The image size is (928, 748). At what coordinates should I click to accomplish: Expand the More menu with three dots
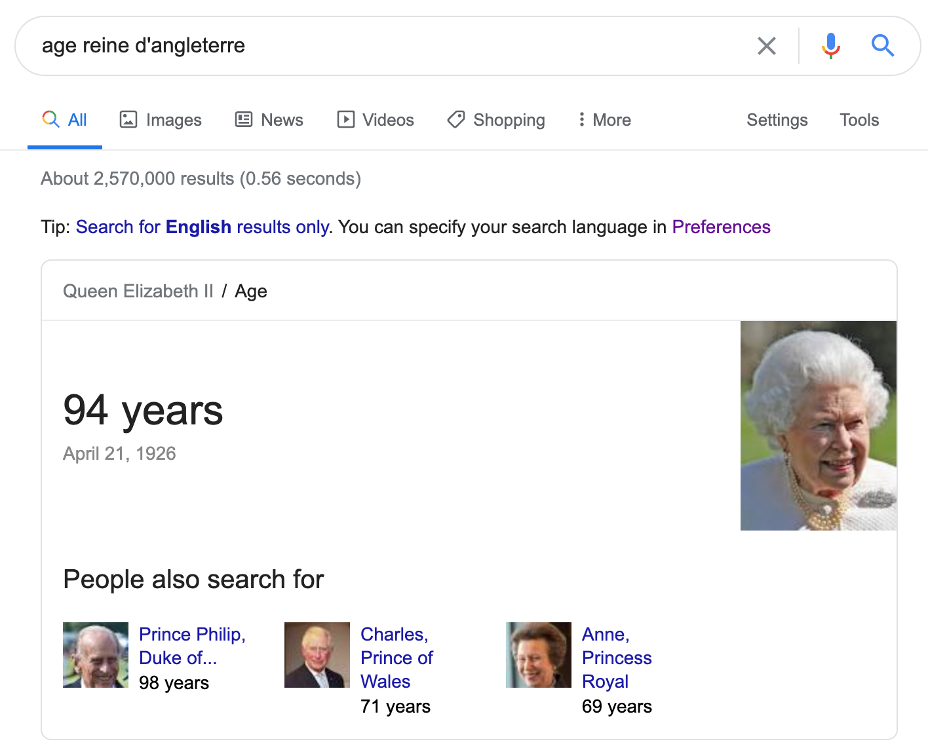pos(604,120)
